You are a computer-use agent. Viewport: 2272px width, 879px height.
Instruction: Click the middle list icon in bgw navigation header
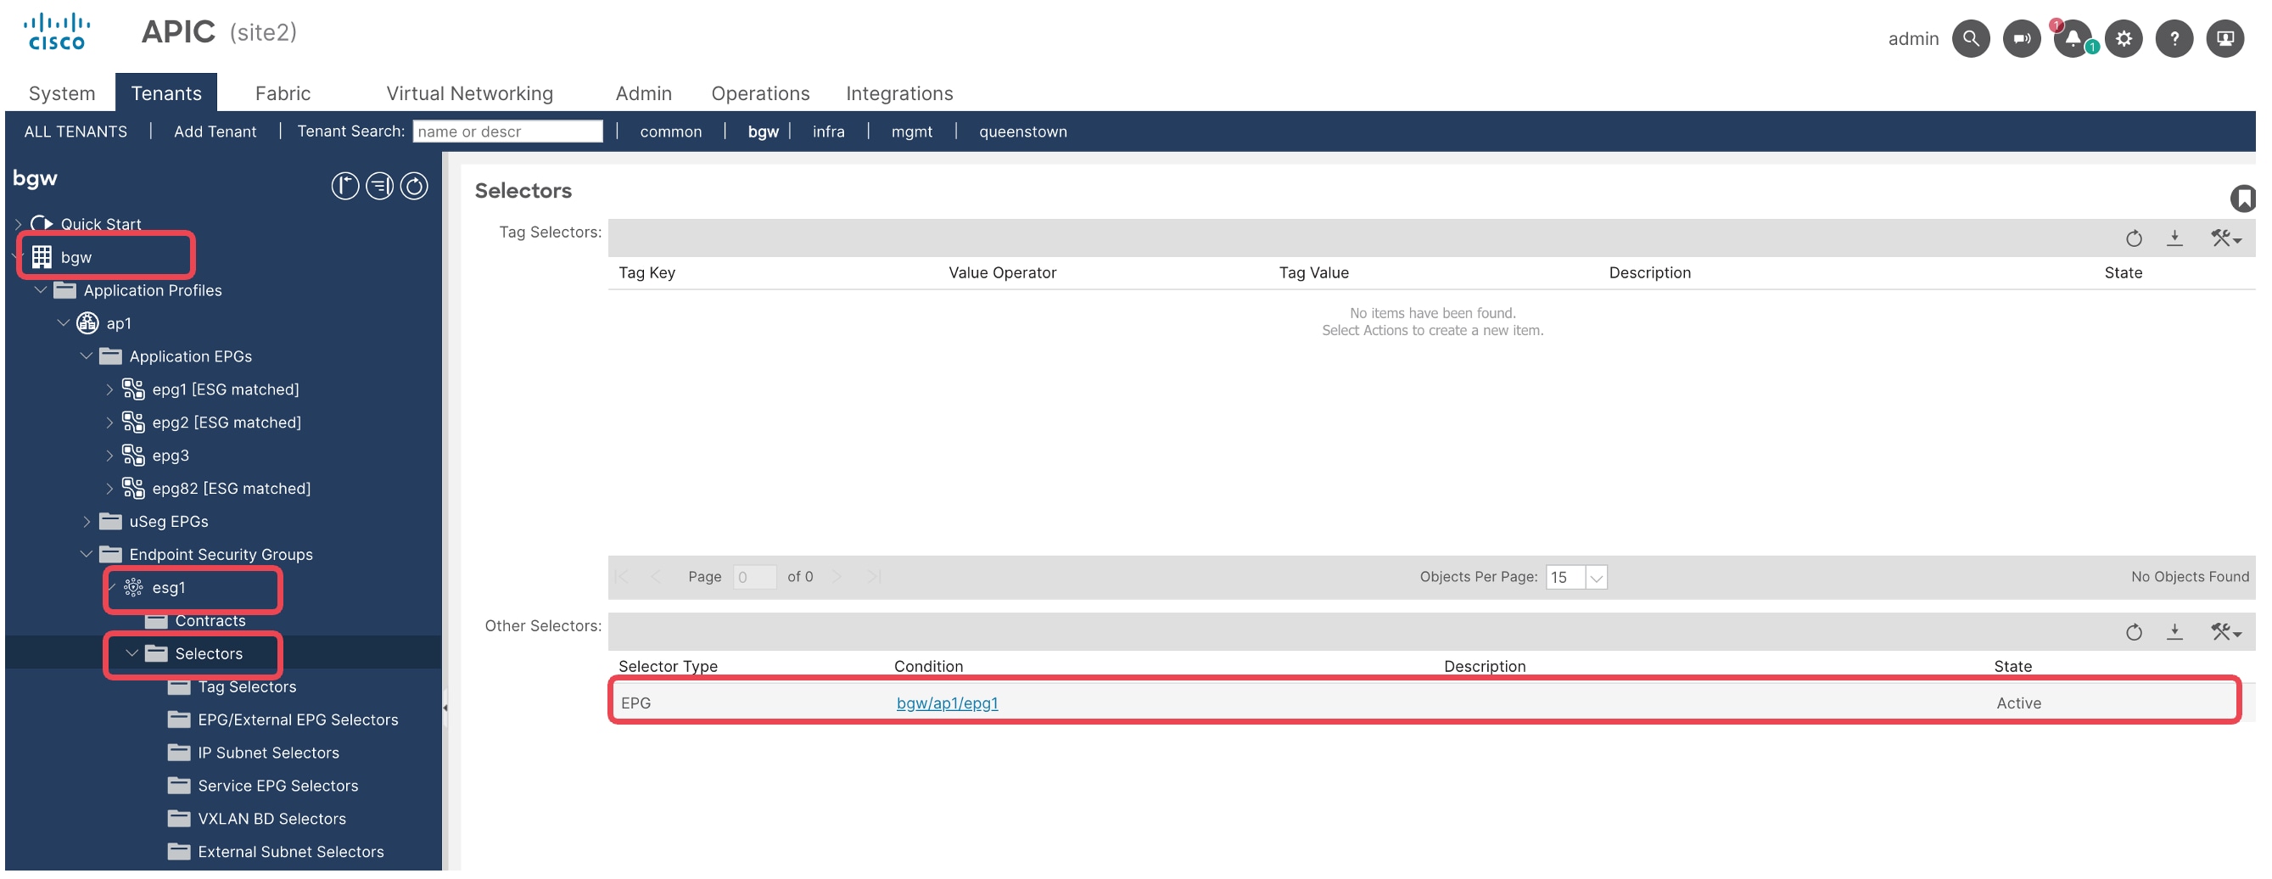click(379, 186)
